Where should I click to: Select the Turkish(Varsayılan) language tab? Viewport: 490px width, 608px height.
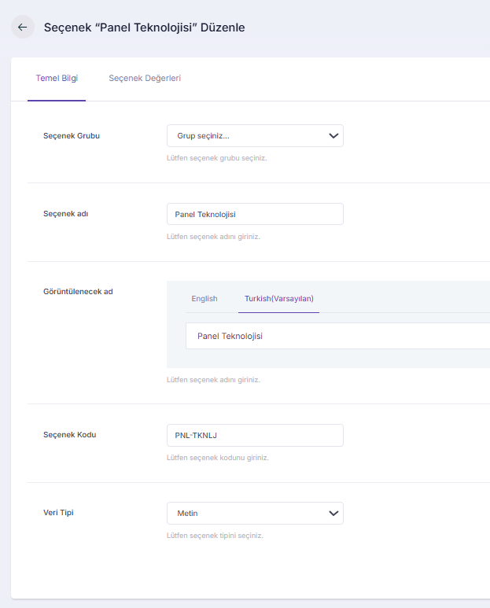278,299
